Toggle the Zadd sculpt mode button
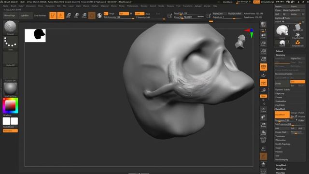 coord(140,14)
